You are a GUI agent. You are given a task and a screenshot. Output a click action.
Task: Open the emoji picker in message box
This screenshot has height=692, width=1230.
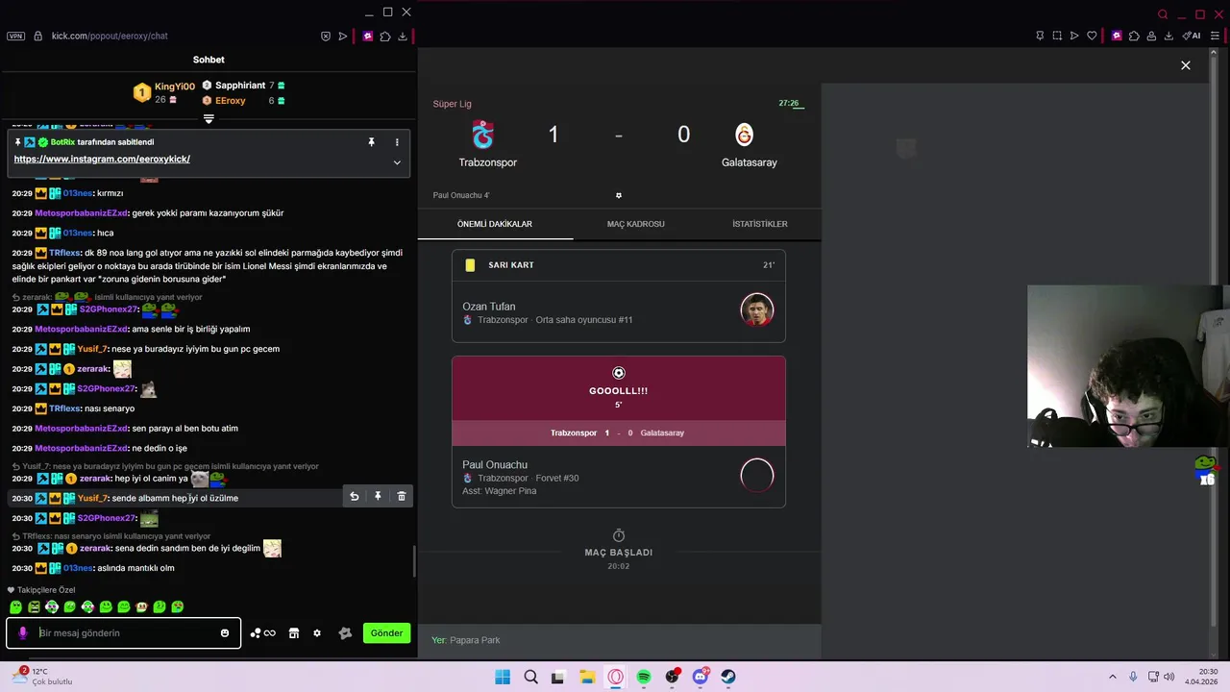(225, 632)
